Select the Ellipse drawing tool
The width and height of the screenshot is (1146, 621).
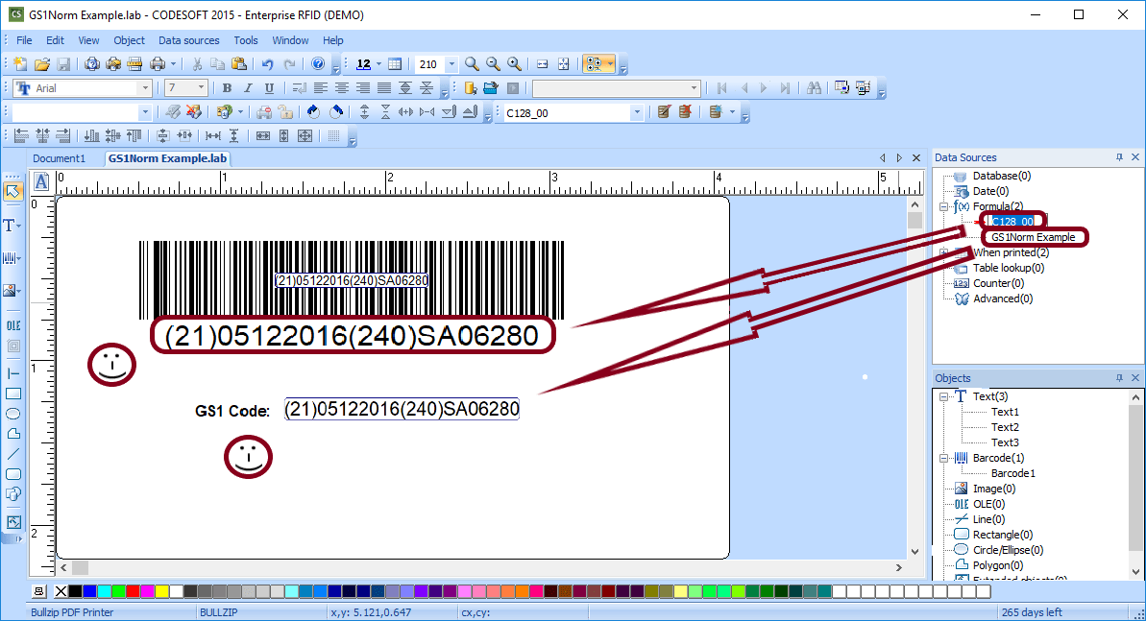coord(12,413)
